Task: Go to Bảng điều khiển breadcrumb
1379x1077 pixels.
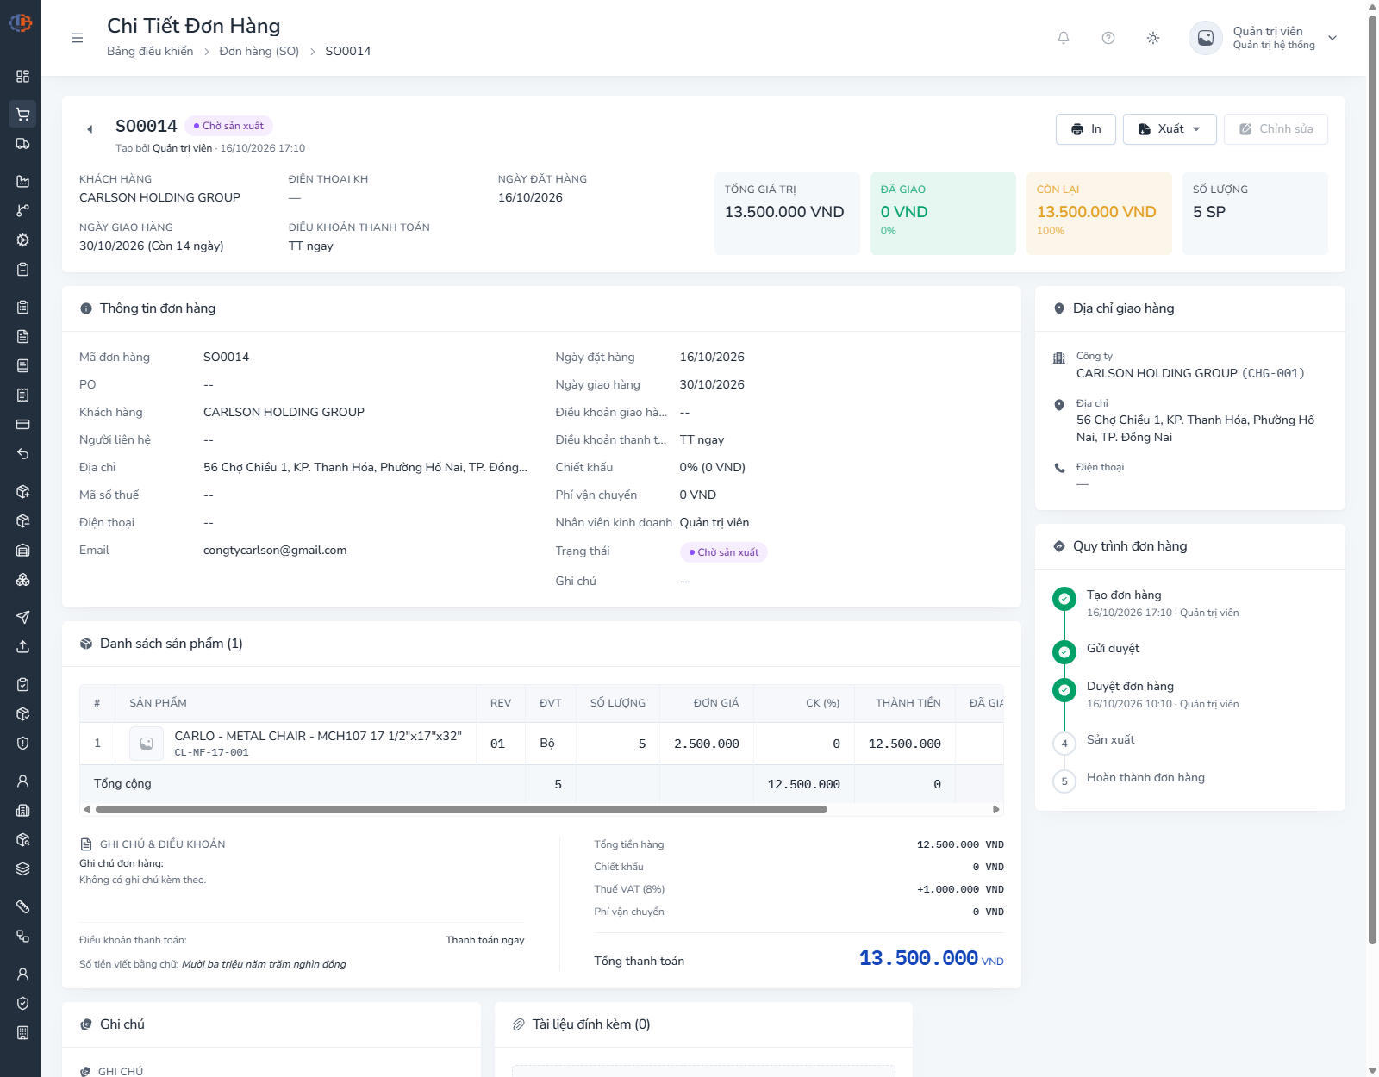Action: pyautogui.click(x=150, y=51)
